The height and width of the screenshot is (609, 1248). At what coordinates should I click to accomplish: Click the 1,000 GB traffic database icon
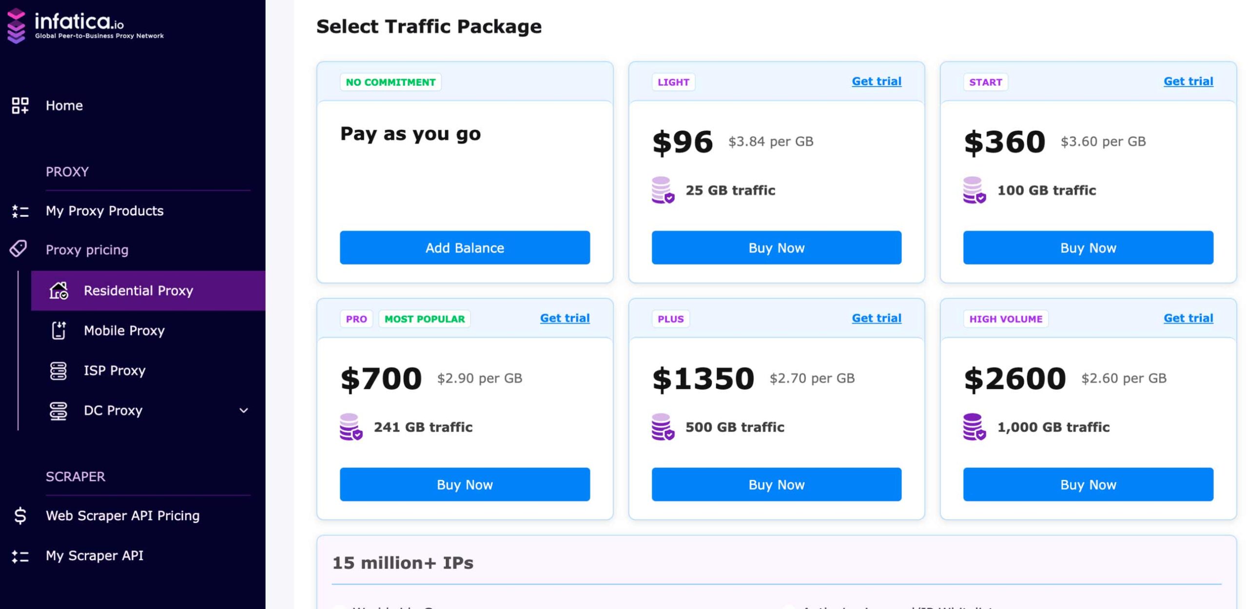(974, 427)
